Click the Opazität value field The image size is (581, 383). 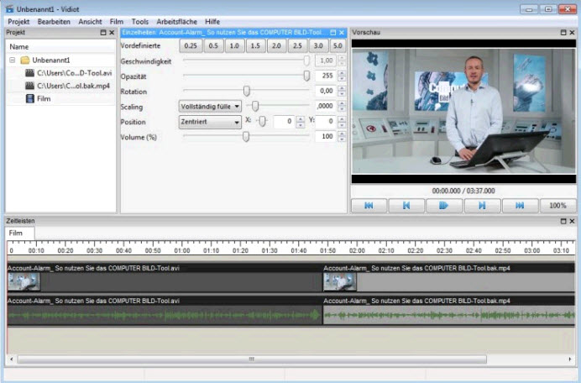325,76
